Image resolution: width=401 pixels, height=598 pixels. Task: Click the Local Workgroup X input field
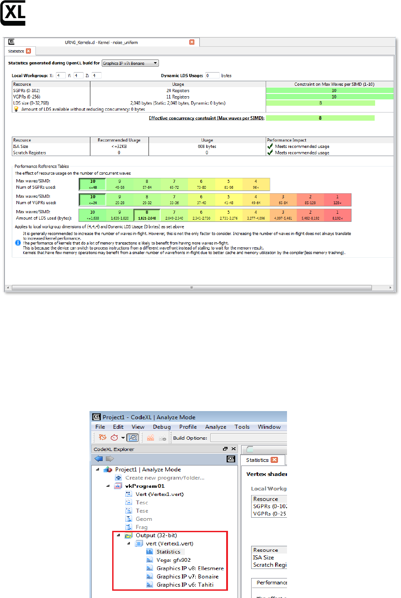click(x=62, y=75)
